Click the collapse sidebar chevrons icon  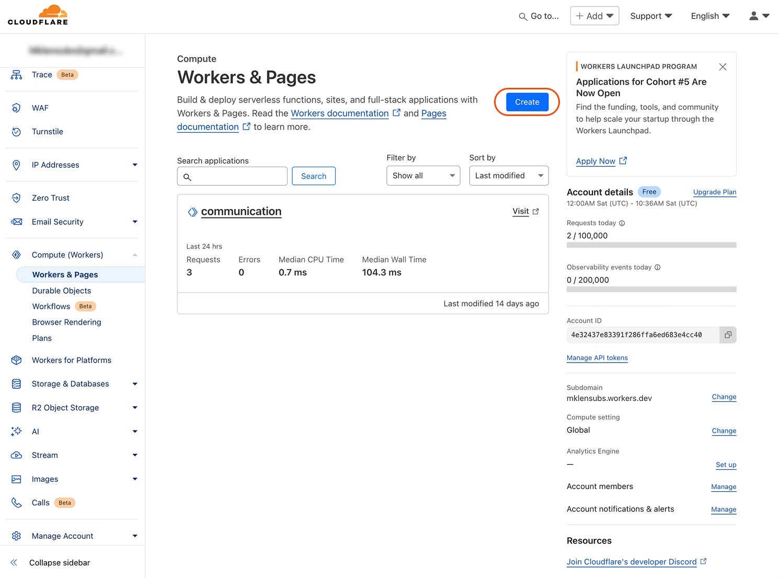coord(14,563)
